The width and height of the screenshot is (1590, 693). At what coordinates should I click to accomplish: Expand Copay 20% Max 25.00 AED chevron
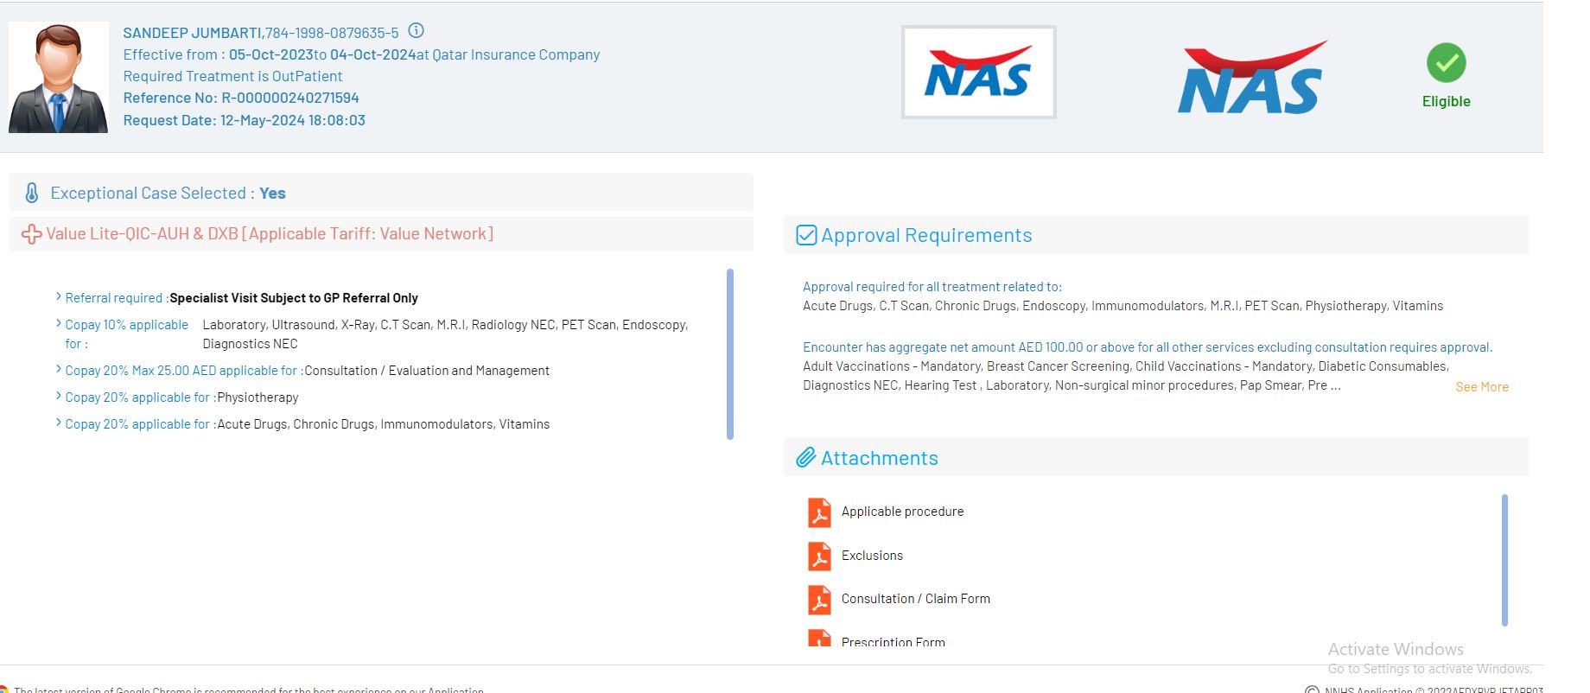(x=59, y=370)
